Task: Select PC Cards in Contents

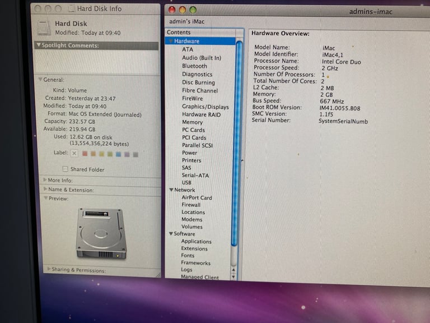Action: click(x=194, y=130)
